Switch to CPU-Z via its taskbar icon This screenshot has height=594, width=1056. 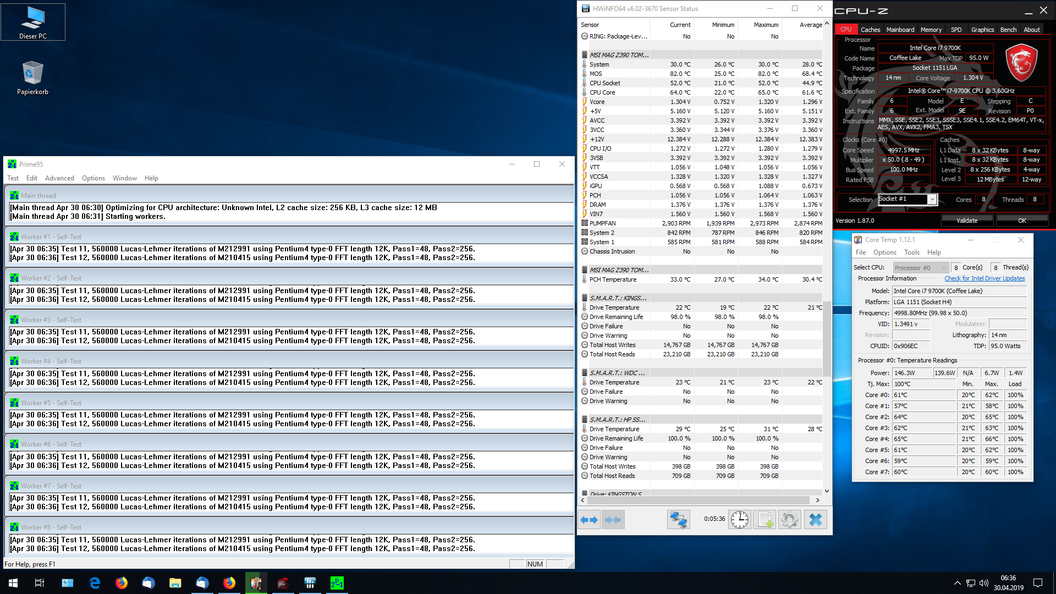[x=283, y=583]
